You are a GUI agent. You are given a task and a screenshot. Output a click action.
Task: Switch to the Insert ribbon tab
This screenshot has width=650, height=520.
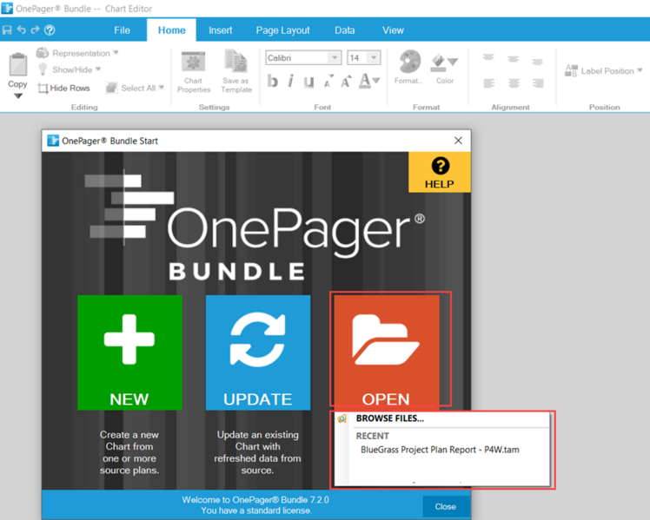click(x=220, y=30)
